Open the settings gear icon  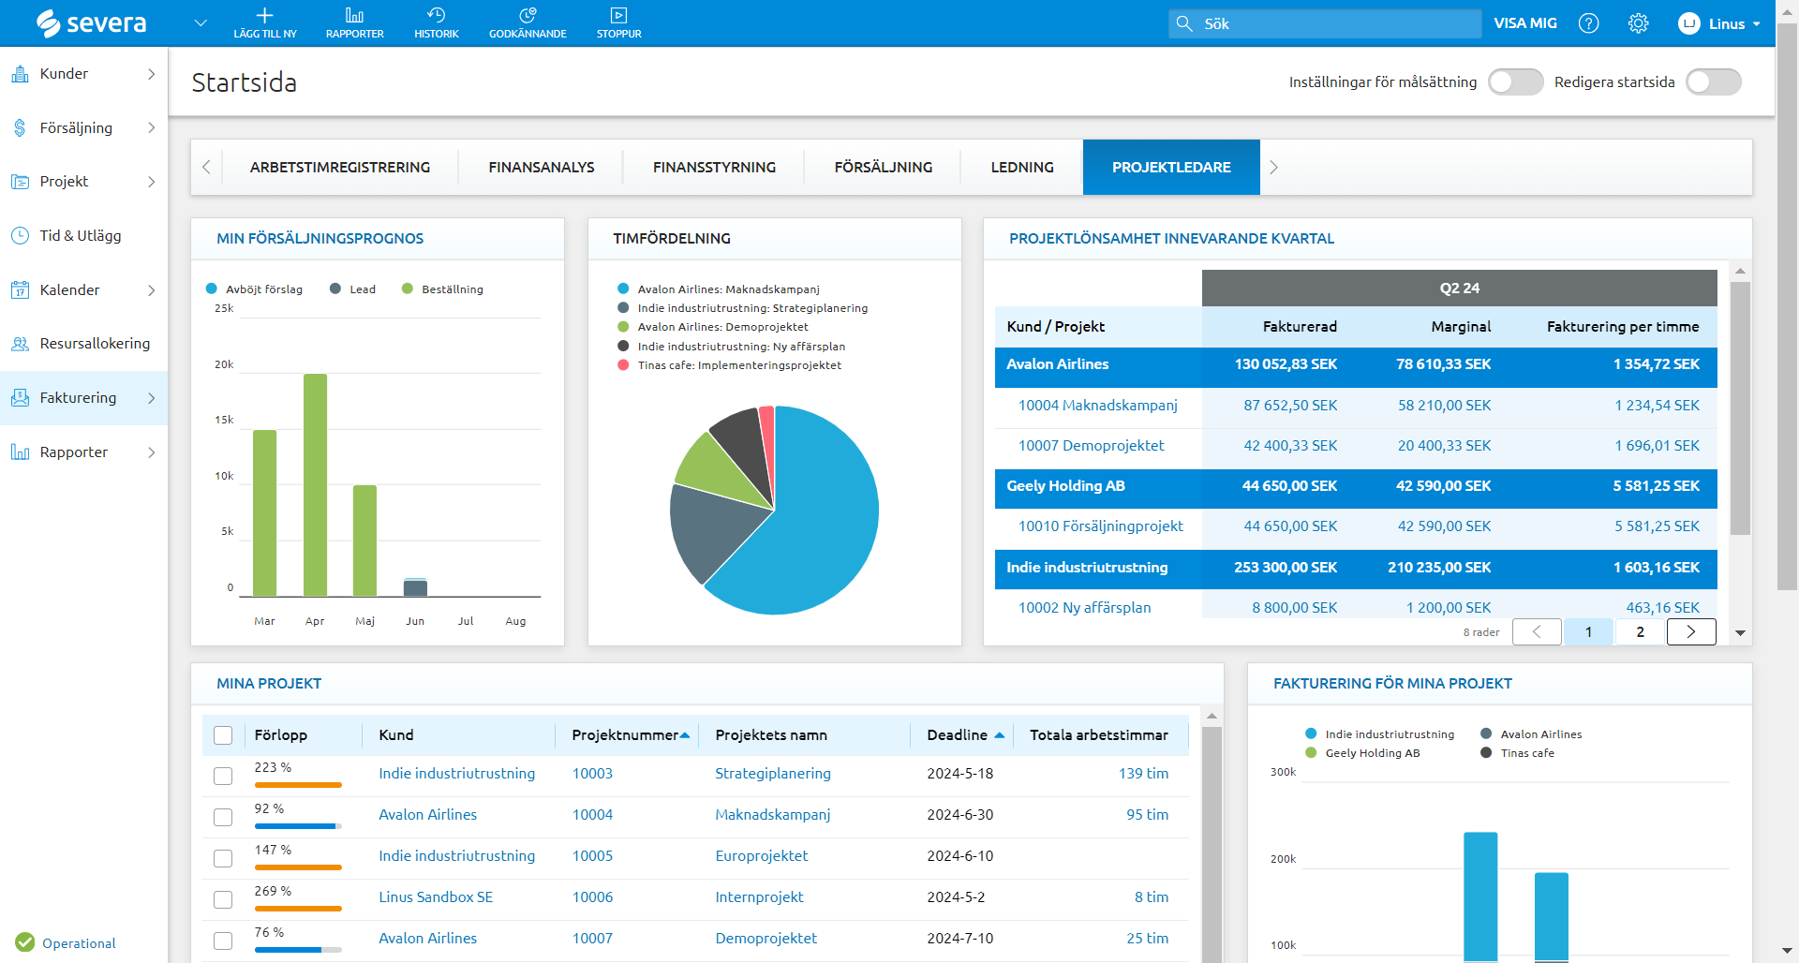[x=1638, y=23]
